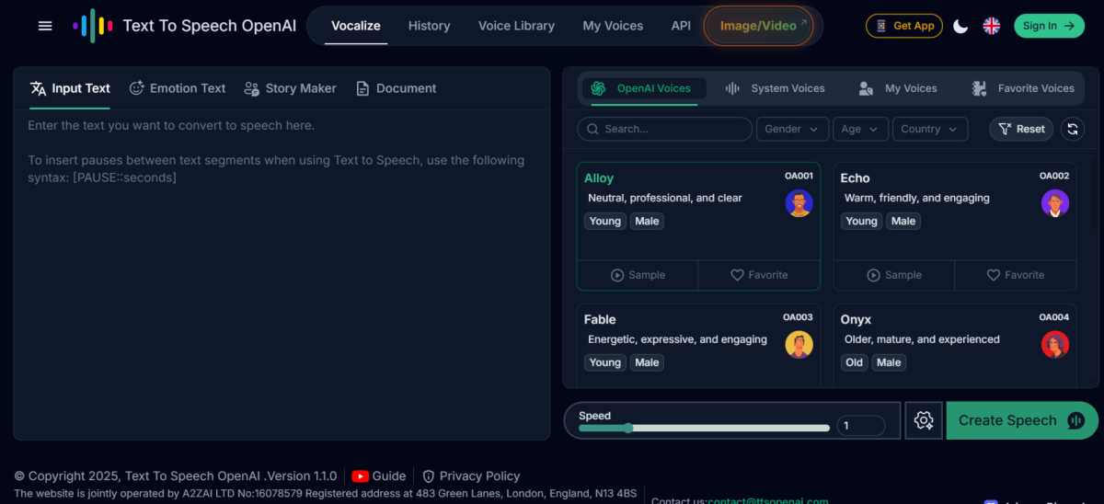Viewport: 1104px width, 504px height.
Task: Select the Echo voice
Action: [x=955, y=226]
